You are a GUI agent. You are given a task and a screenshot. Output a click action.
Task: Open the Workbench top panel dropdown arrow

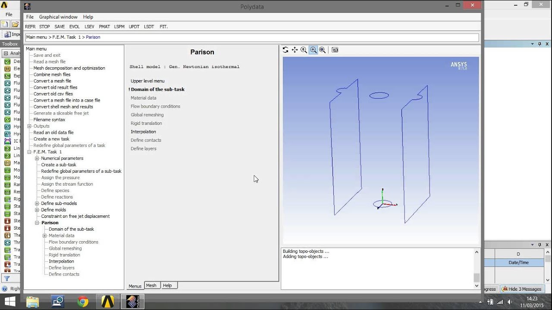click(x=532, y=44)
